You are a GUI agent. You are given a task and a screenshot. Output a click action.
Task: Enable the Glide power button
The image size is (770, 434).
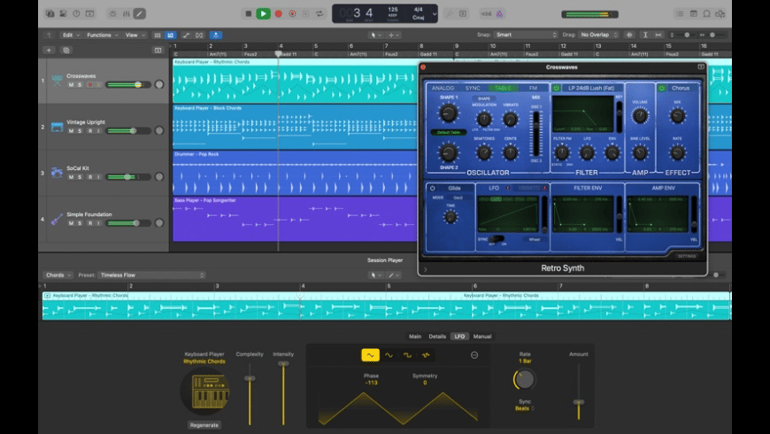[433, 188]
